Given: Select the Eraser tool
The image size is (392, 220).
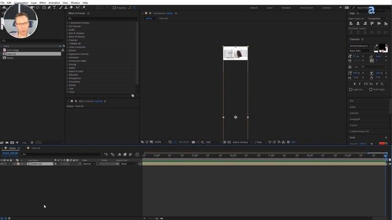Looking at the screenshot, I should point(71,7).
